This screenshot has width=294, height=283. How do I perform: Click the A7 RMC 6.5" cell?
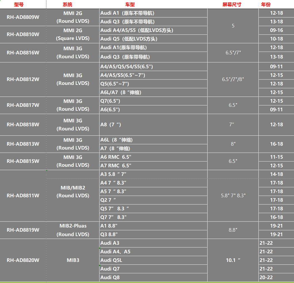coord(153,166)
